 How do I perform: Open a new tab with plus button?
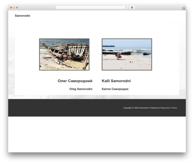pos(184,9)
